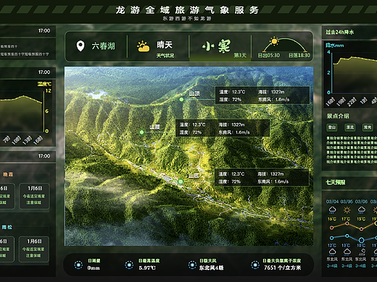Click the 景点介绍 section heading

point(338,116)
